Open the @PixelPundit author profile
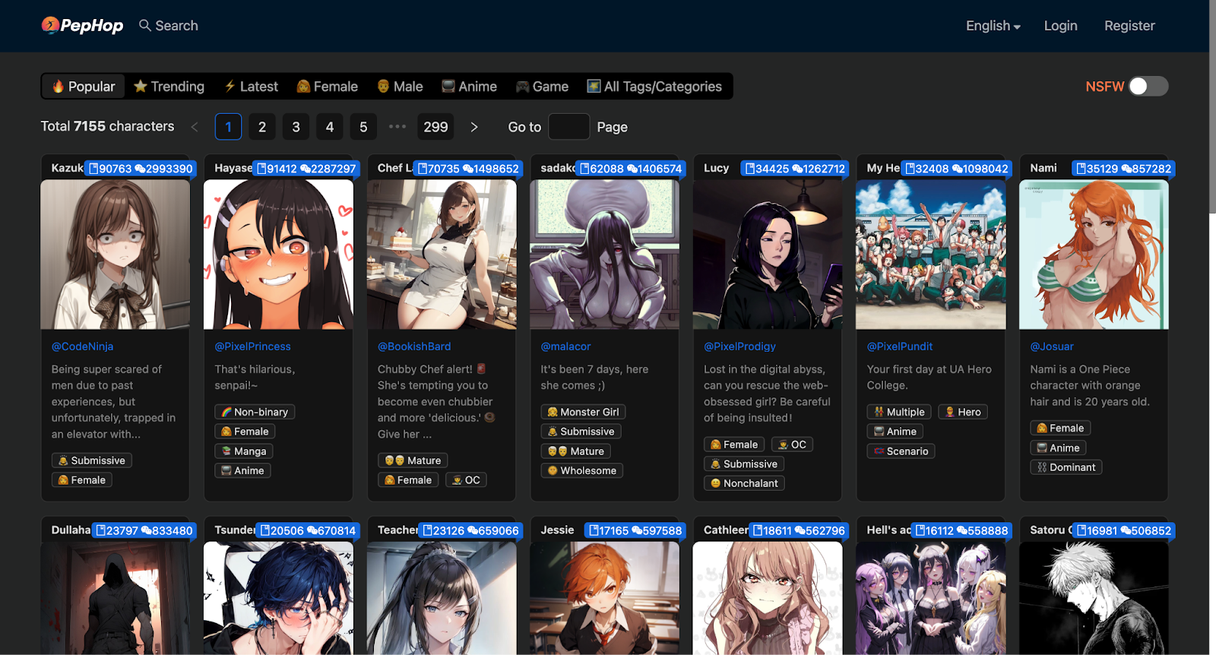 (899, 346)
